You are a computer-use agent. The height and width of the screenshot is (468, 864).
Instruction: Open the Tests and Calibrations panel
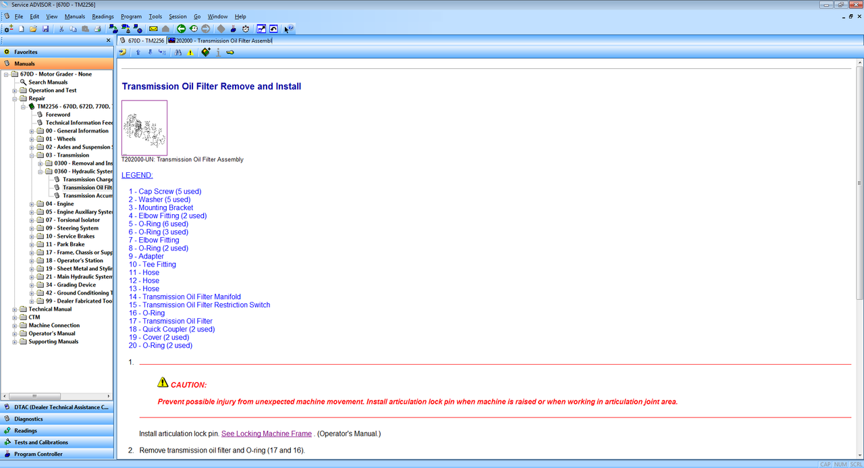click(x=57, y=442)
